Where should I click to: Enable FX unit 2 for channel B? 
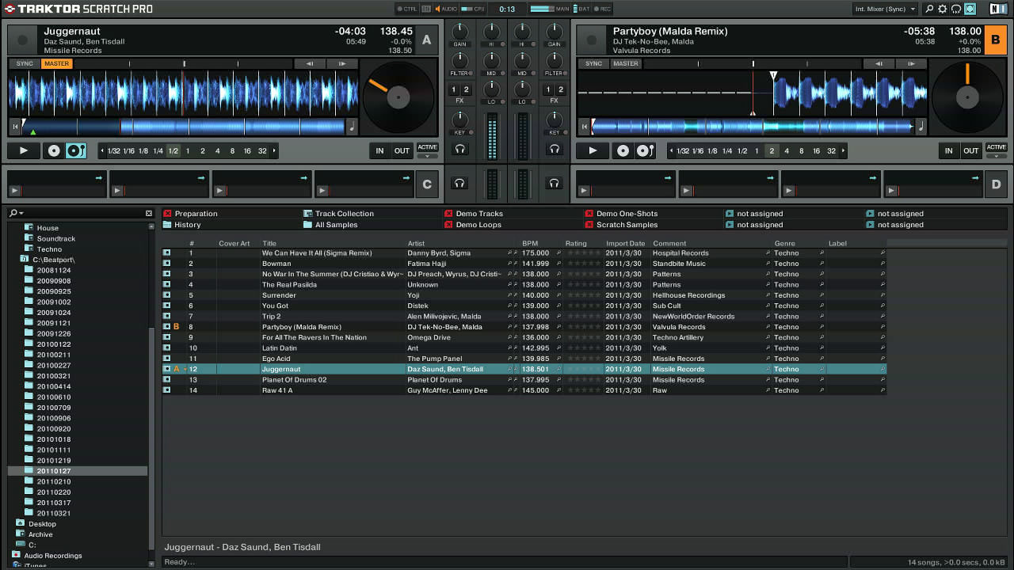(560, 90)
